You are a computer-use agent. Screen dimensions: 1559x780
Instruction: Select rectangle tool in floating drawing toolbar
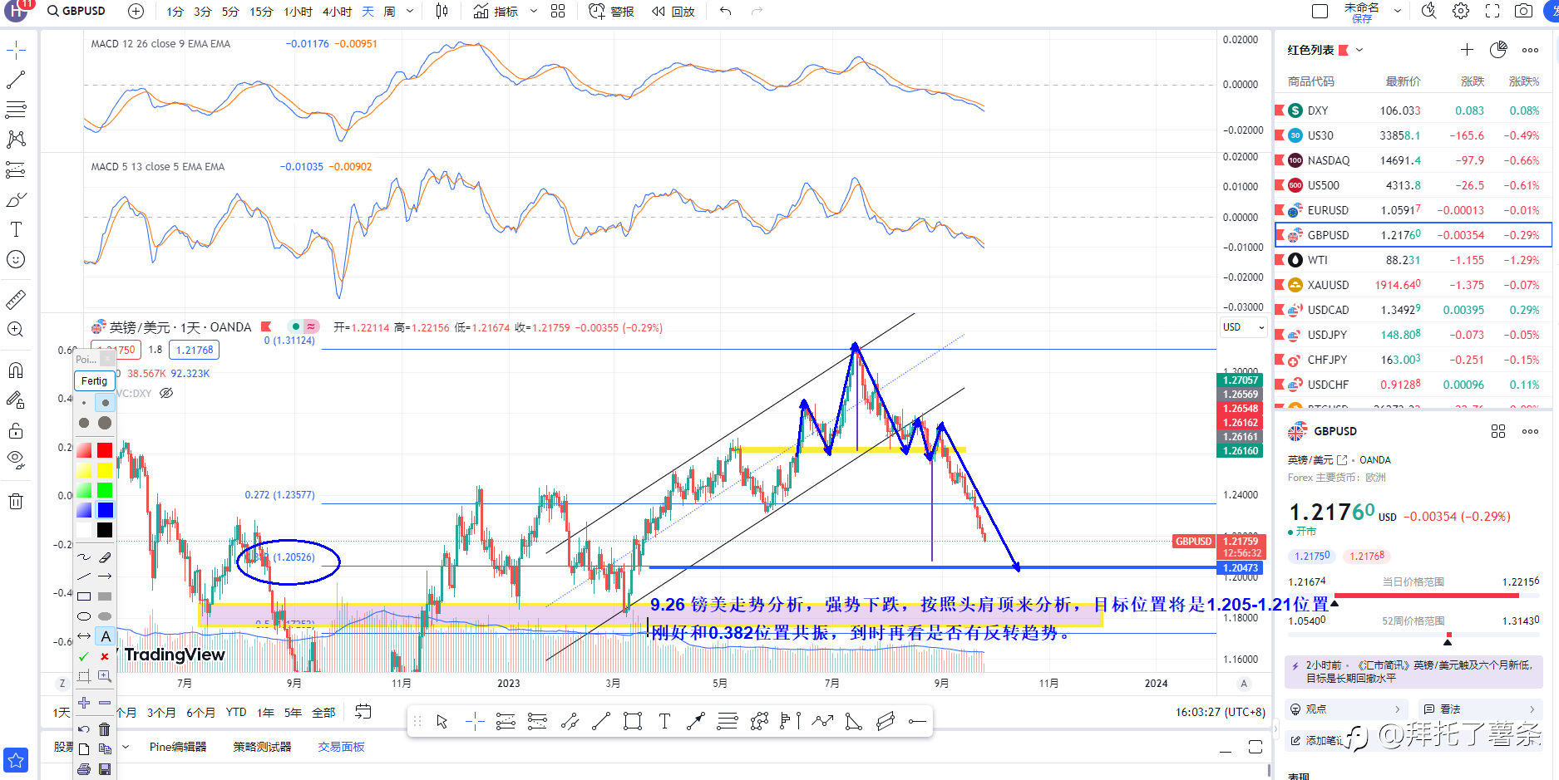[x=633, y=721]
